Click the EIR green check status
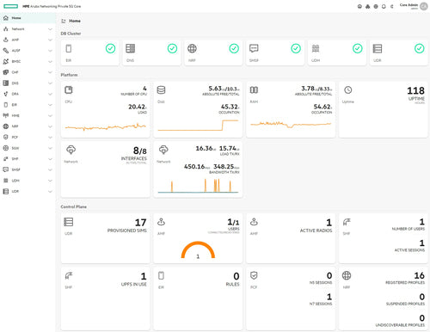The width and height of the screenshot is (430, 332). point(110,48)
